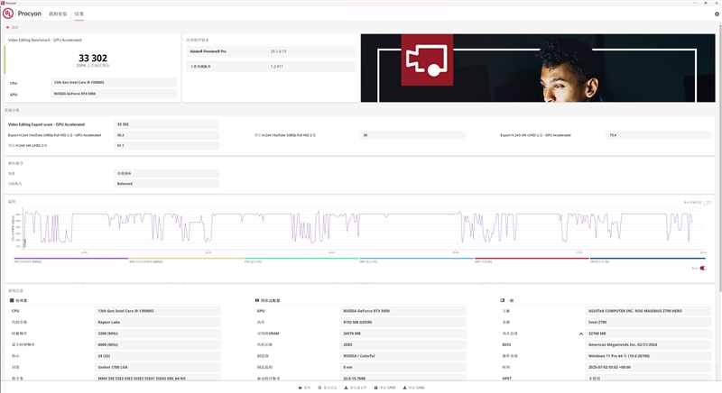Screen dimensions: 722x393
Task: Toggle the red markers switch below chart
Action: pos(703,268)
